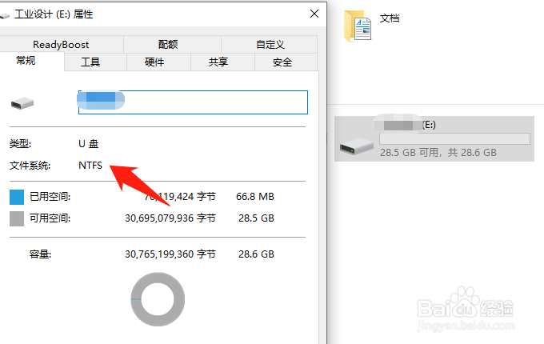Image resolution: width=544 pixels, height=344 pixels.
Task: Click the disk usage donut chart
Action: (158, 299)
